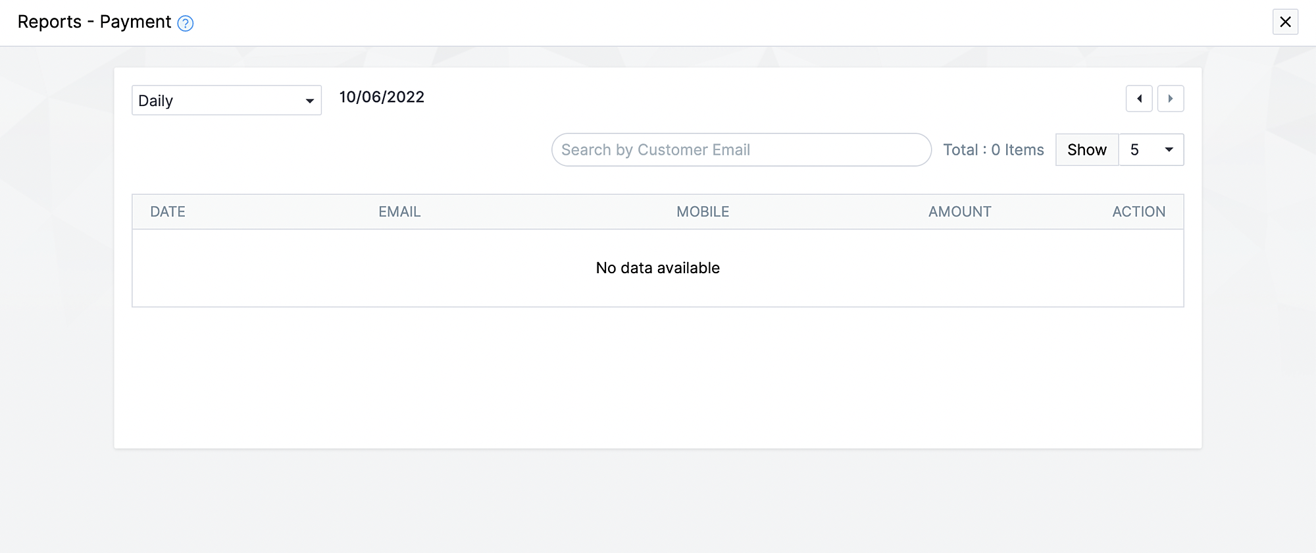
Task: Select the ACTION column header
Action: 1138,212
